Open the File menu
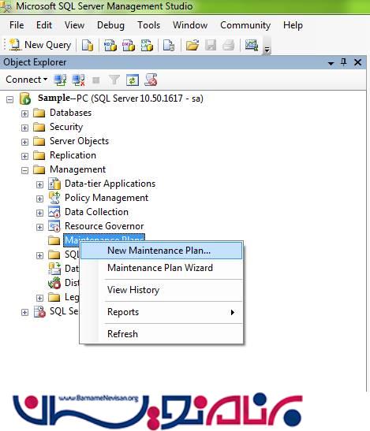Image resolution: width=370 pixels, height=431 pixels. coord(17,25)
